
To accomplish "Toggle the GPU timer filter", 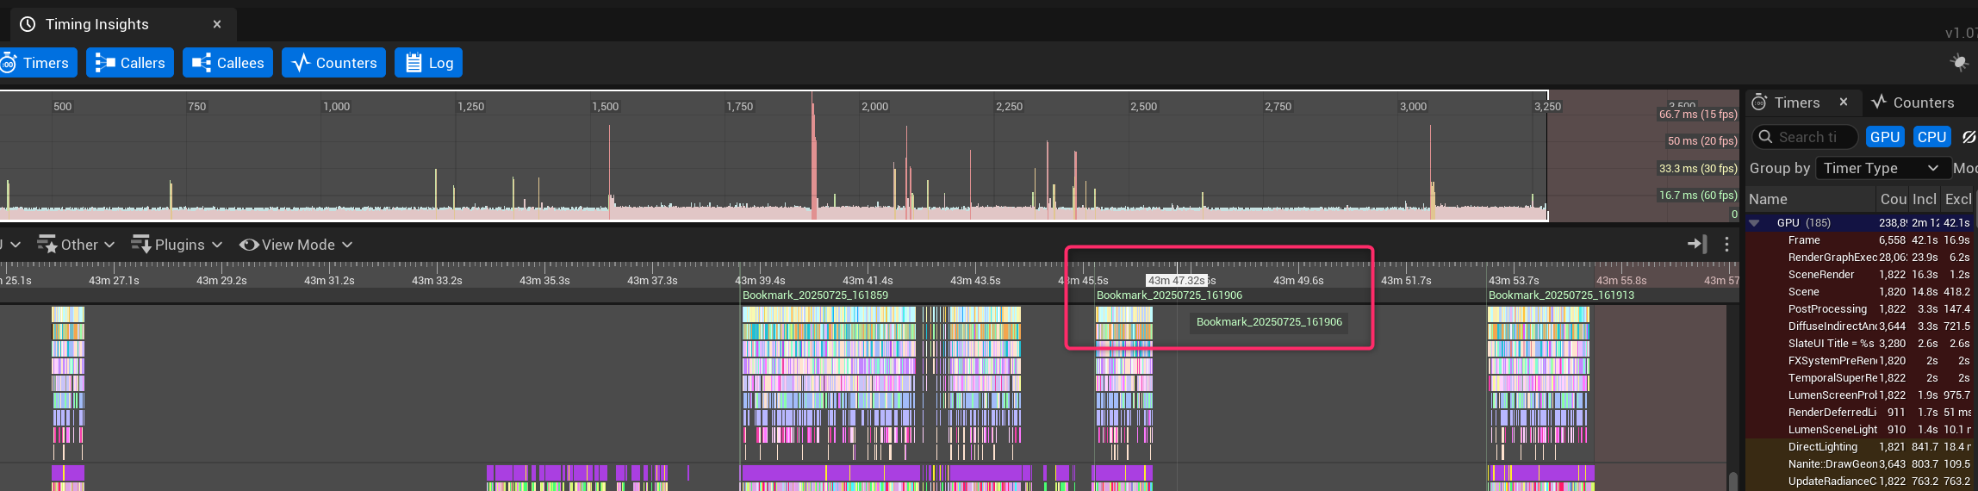I will (1884, 137).
